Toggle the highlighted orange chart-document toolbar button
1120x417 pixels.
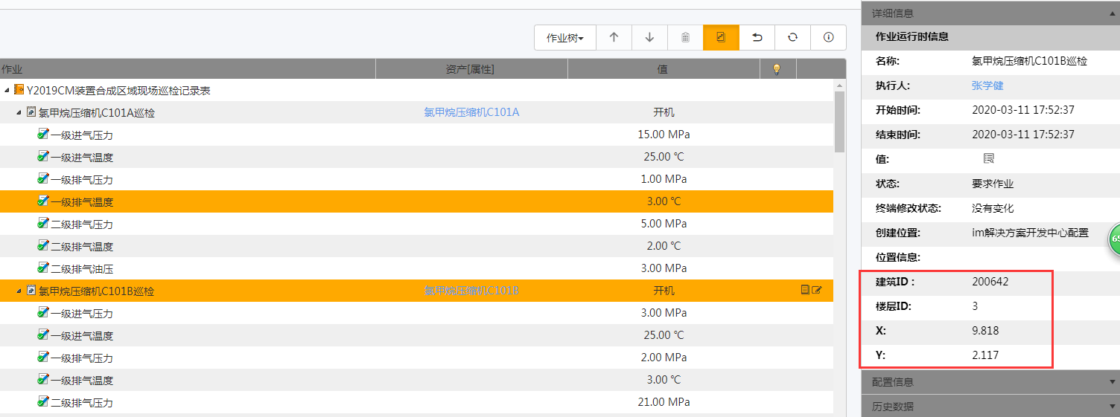(x=721, y=38)
